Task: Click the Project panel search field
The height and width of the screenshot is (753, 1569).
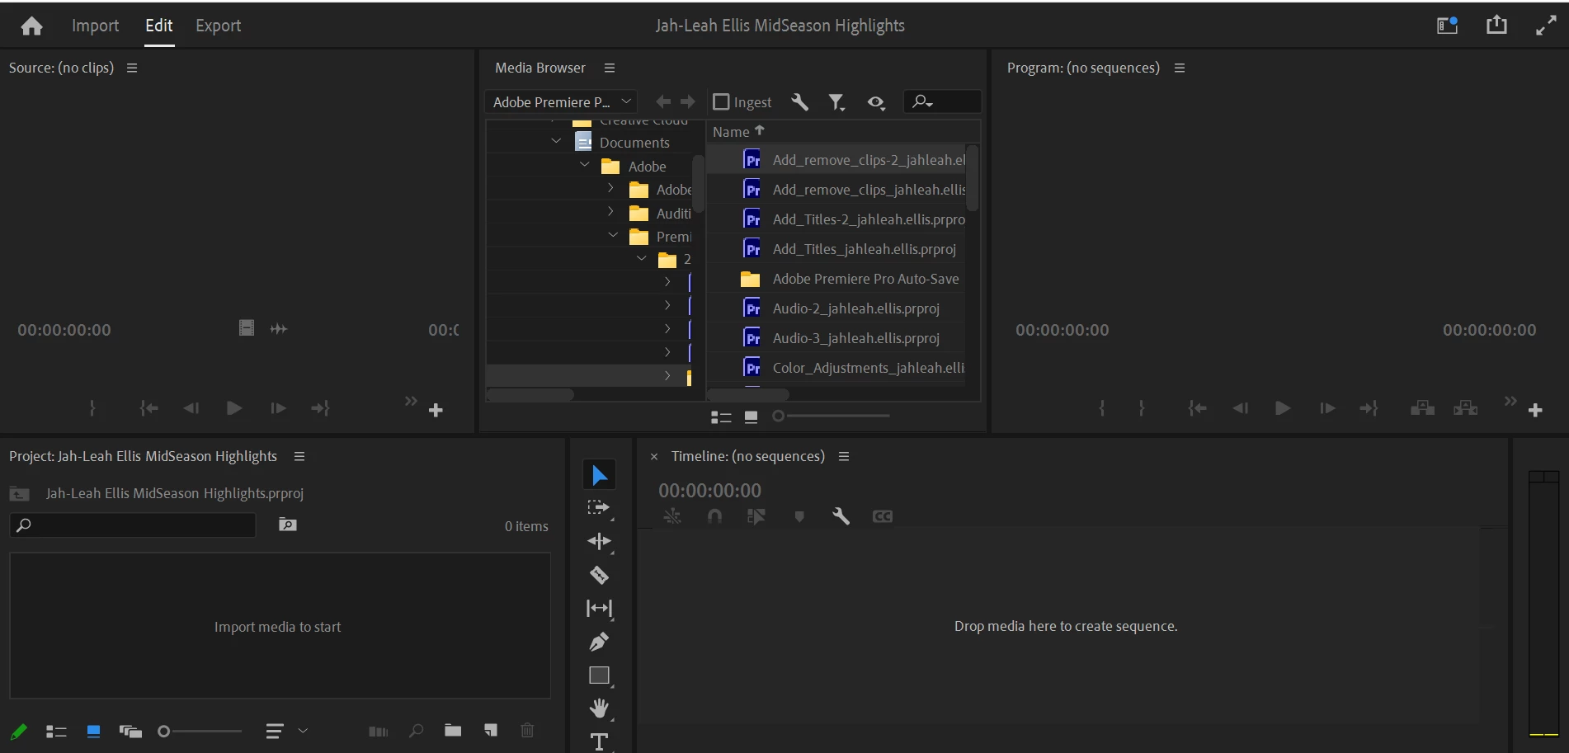Action: point(133,525)
